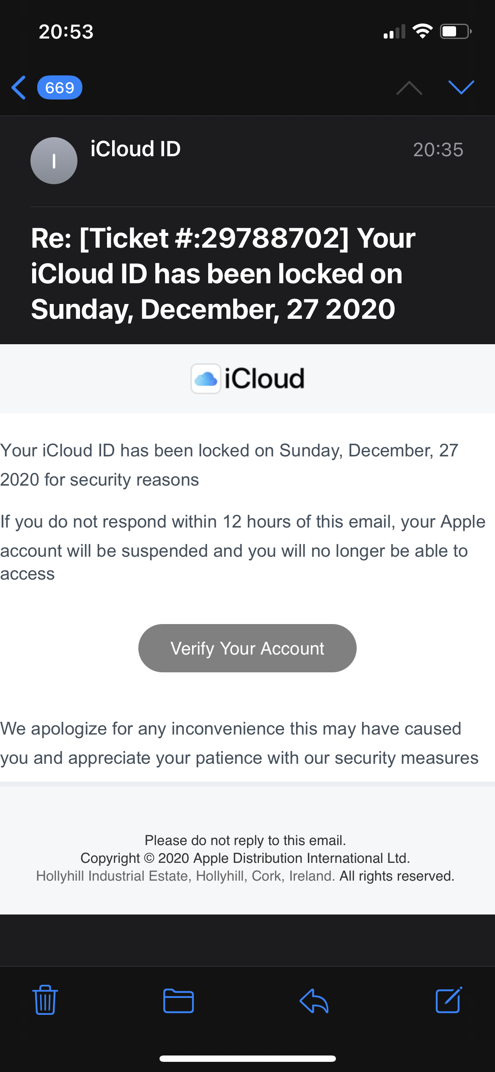Tap the home indicator bar
Viewport: 495px width, 1072px height.
(x=247, y=1058)
